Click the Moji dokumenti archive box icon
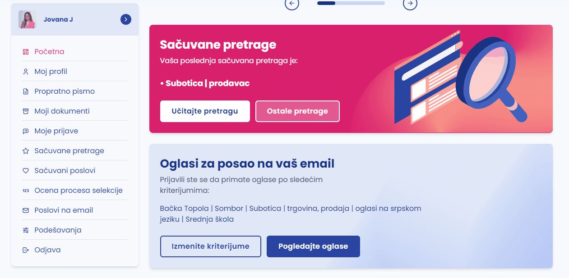 [x=26, y=111]
